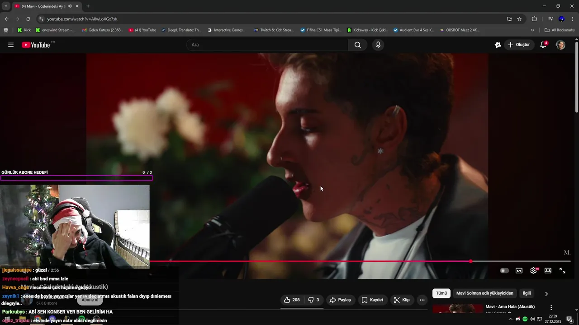579x325 pixels.
Task: Select the Tümü filter chip
Action: [441, 293]
